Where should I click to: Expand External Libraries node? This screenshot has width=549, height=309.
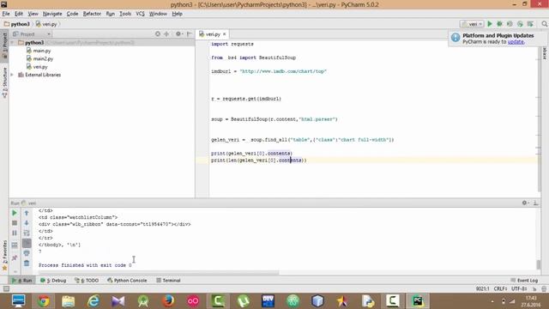click(13, 75)
